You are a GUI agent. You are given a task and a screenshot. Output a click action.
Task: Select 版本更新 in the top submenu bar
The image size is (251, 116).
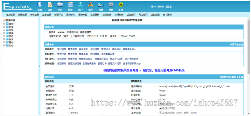(167, 15)
